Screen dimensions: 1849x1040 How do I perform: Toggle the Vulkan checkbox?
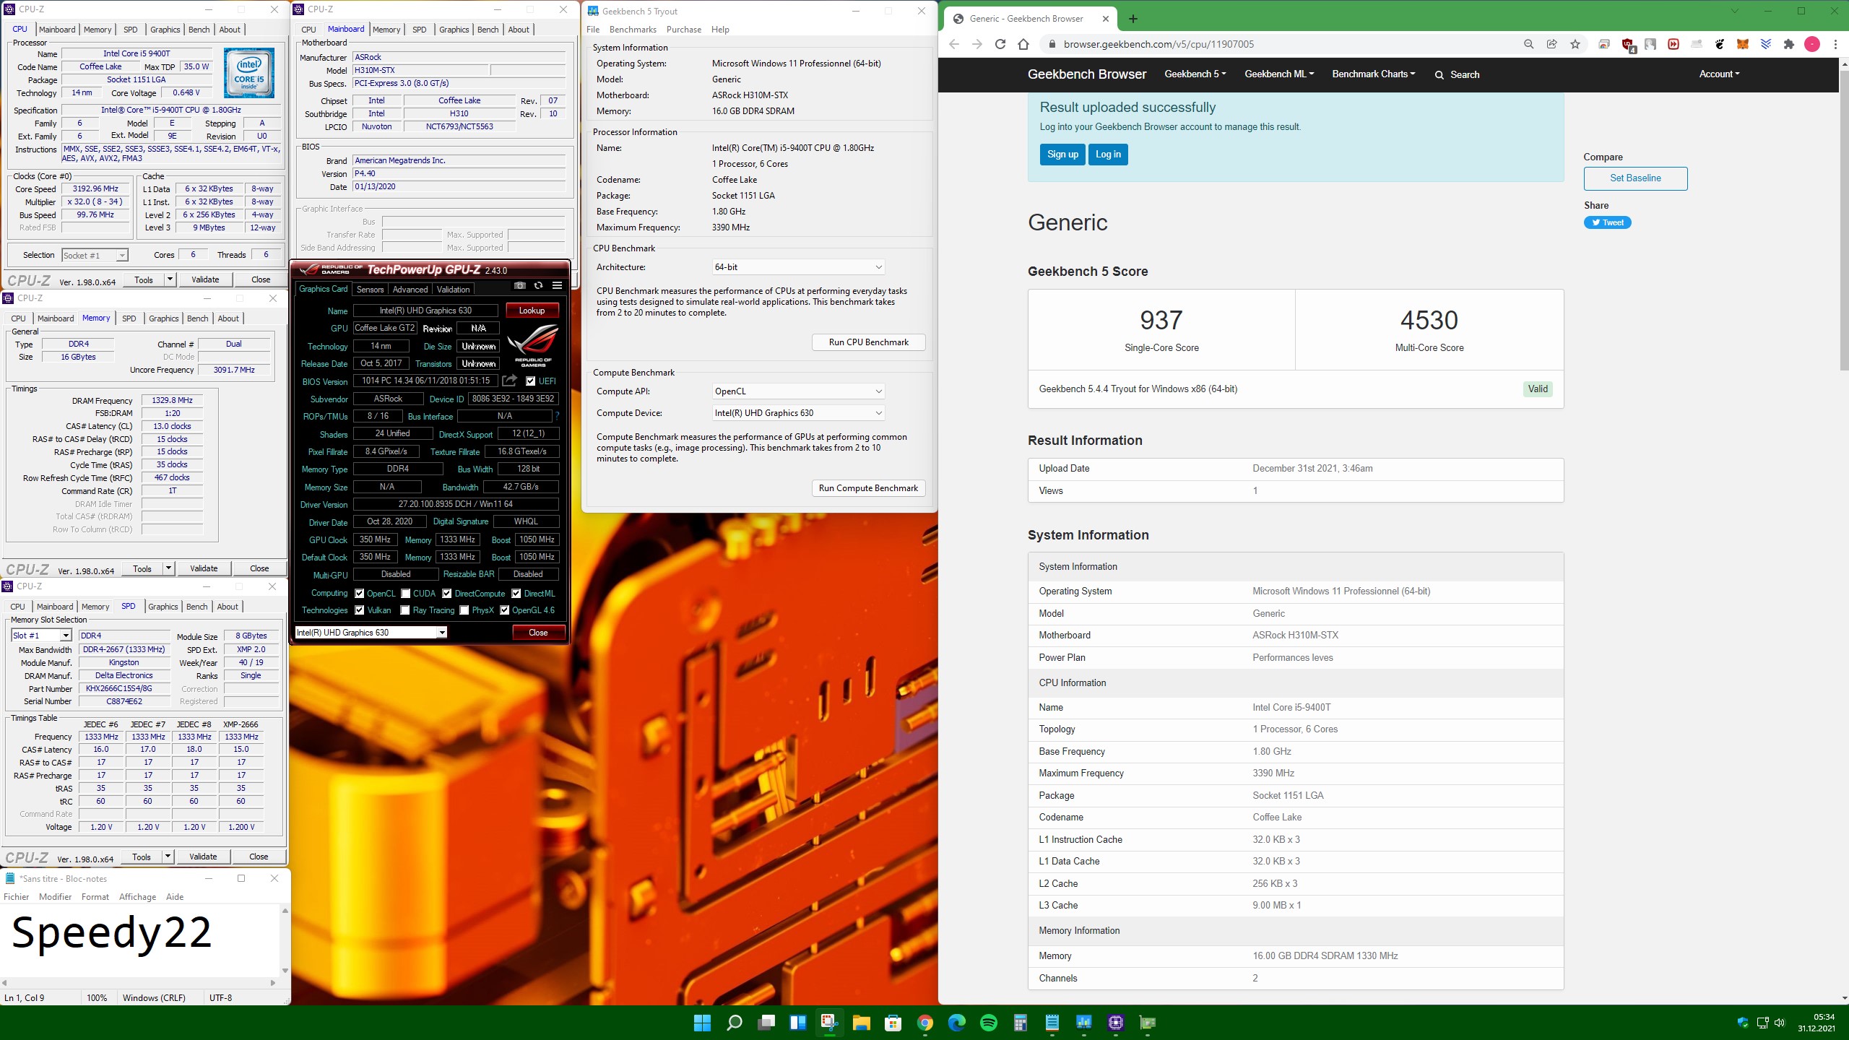359,610
